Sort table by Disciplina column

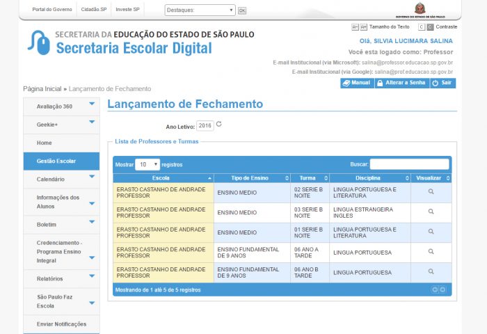pyautogui.click(x=370, y=178)
